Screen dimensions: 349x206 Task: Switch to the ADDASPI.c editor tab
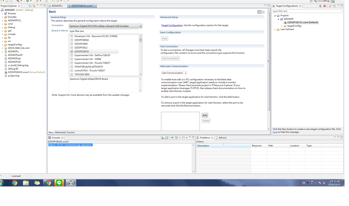(57, 6)
